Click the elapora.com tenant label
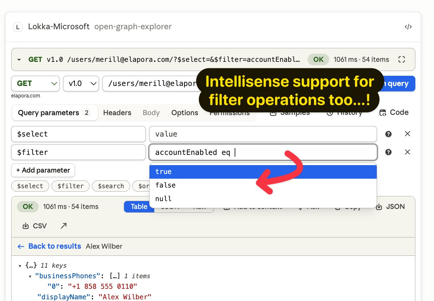The height and width of the screenshot is (301, 434). point(25,96)
